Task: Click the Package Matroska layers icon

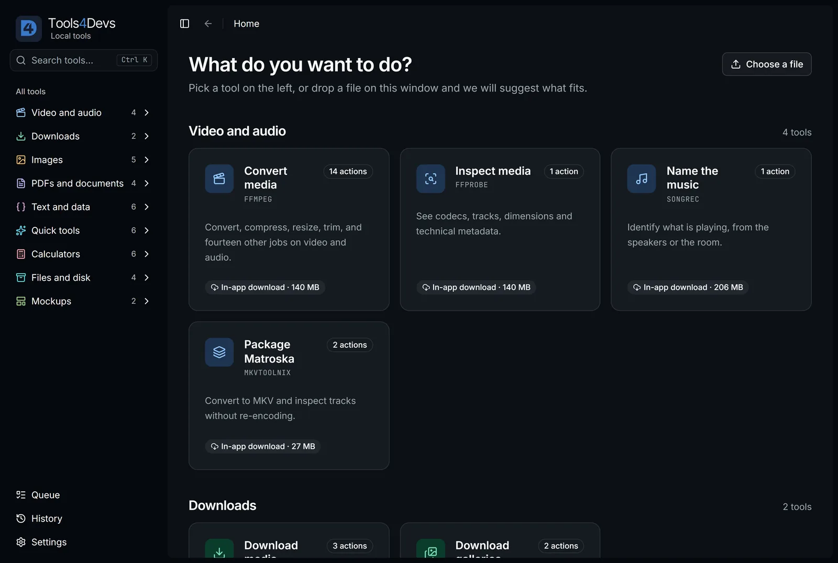Action: (x=219, y=352)
